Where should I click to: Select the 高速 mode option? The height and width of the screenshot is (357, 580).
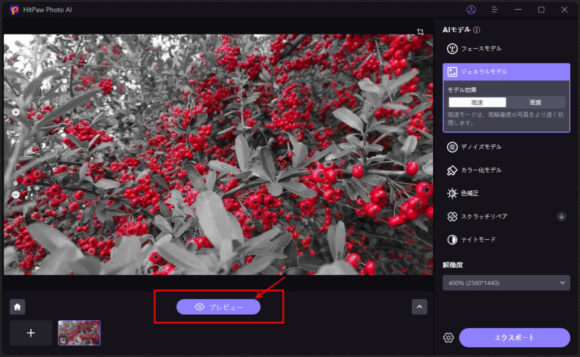click(477, 102)
